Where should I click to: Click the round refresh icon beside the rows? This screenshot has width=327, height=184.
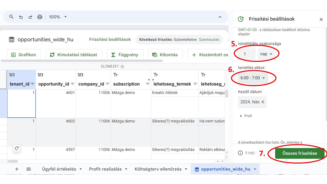pyautogui.click(x=17, y=148)
